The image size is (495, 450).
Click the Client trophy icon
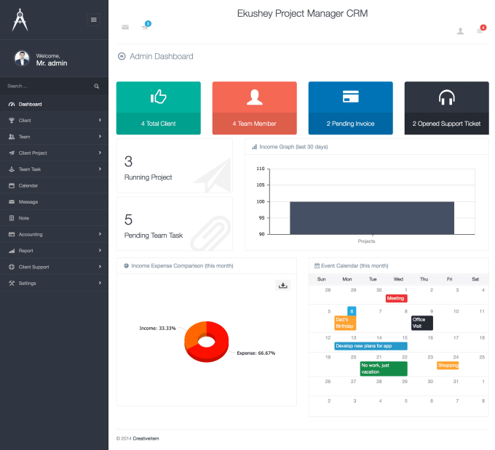tap(12, 121)
